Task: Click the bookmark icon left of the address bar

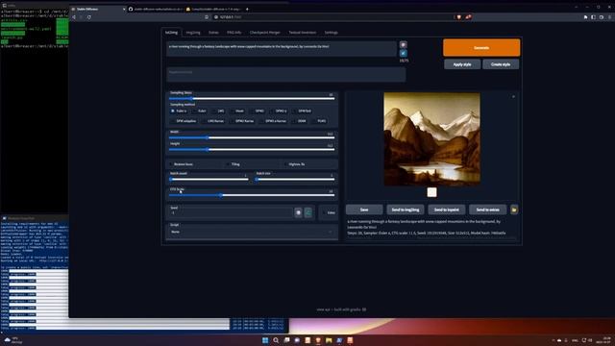Action: 207,17
